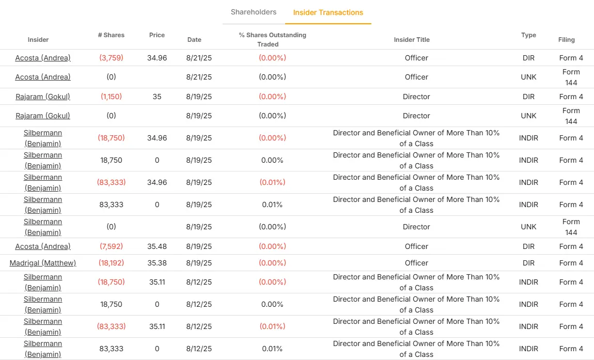Click % Shares Outstanding Traded header
The height and width of the screenshot is (360, 594).
[x=272, y=39]
